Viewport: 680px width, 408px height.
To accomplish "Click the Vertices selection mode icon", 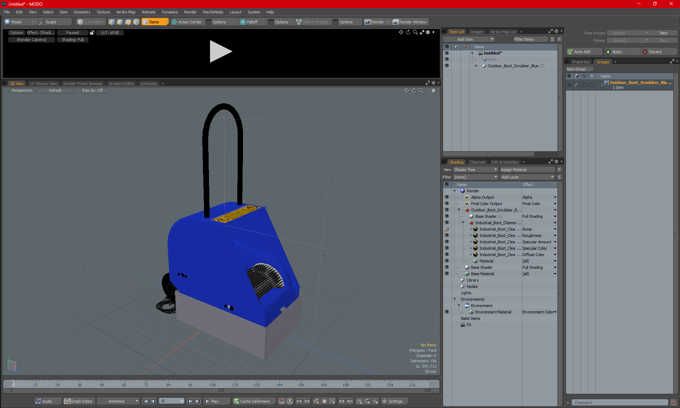I will coord(112,22).
